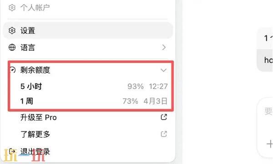Click the external link icon on 了解更多
273x164 pixels.
point(164,134)
